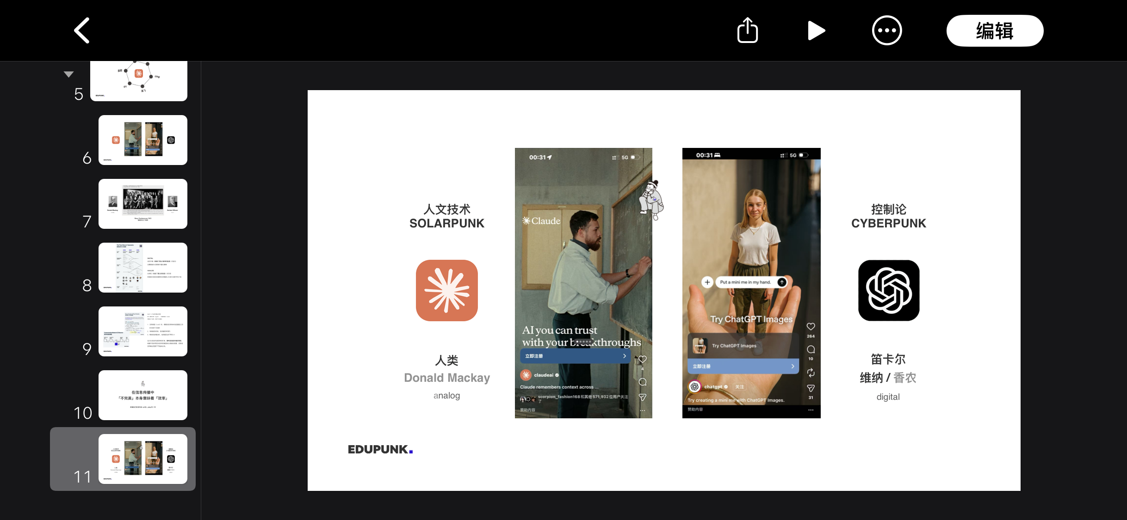Viewport: 1127px width, 520px height.
Task: Select the EDUPUNK logo on slide
Action: coord(380,449)
